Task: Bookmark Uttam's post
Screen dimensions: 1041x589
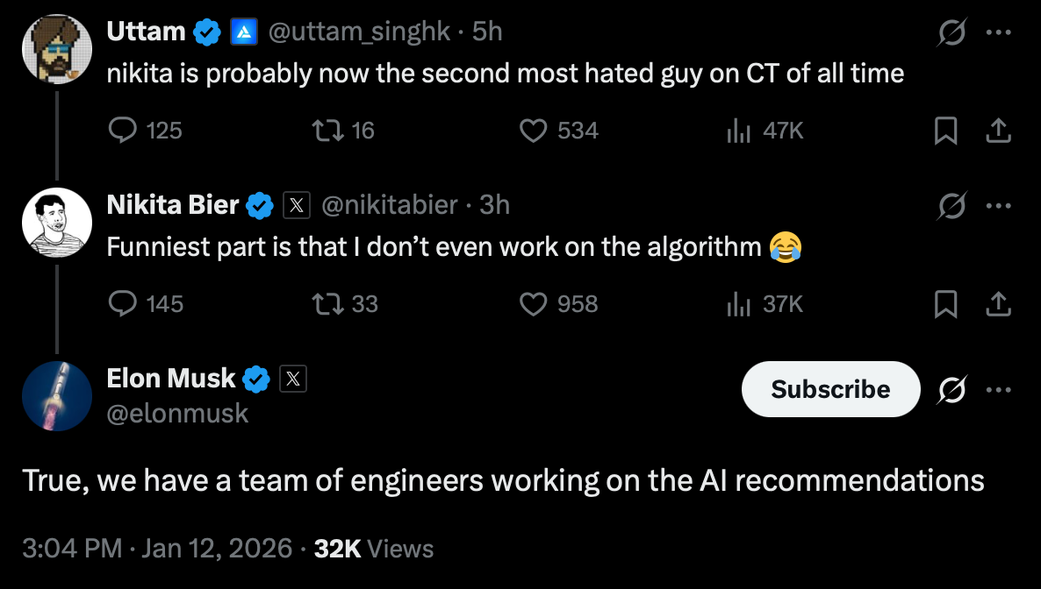Action: click(945, 131)
